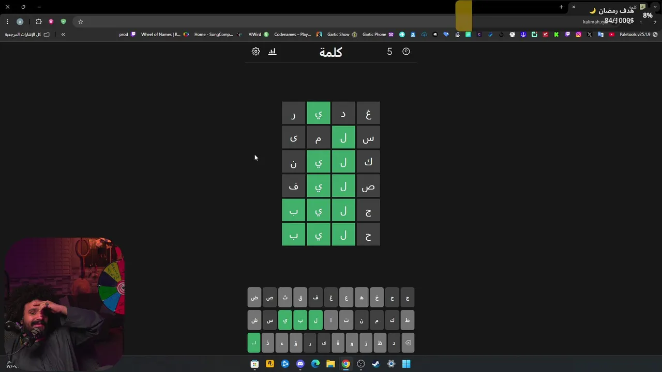662x372 pixels.
Task: Open the browser extensions puzzle icon
Action: [38, 22]
